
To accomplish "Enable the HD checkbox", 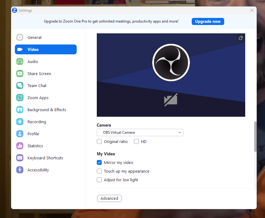I will click(x=136, y=141).
